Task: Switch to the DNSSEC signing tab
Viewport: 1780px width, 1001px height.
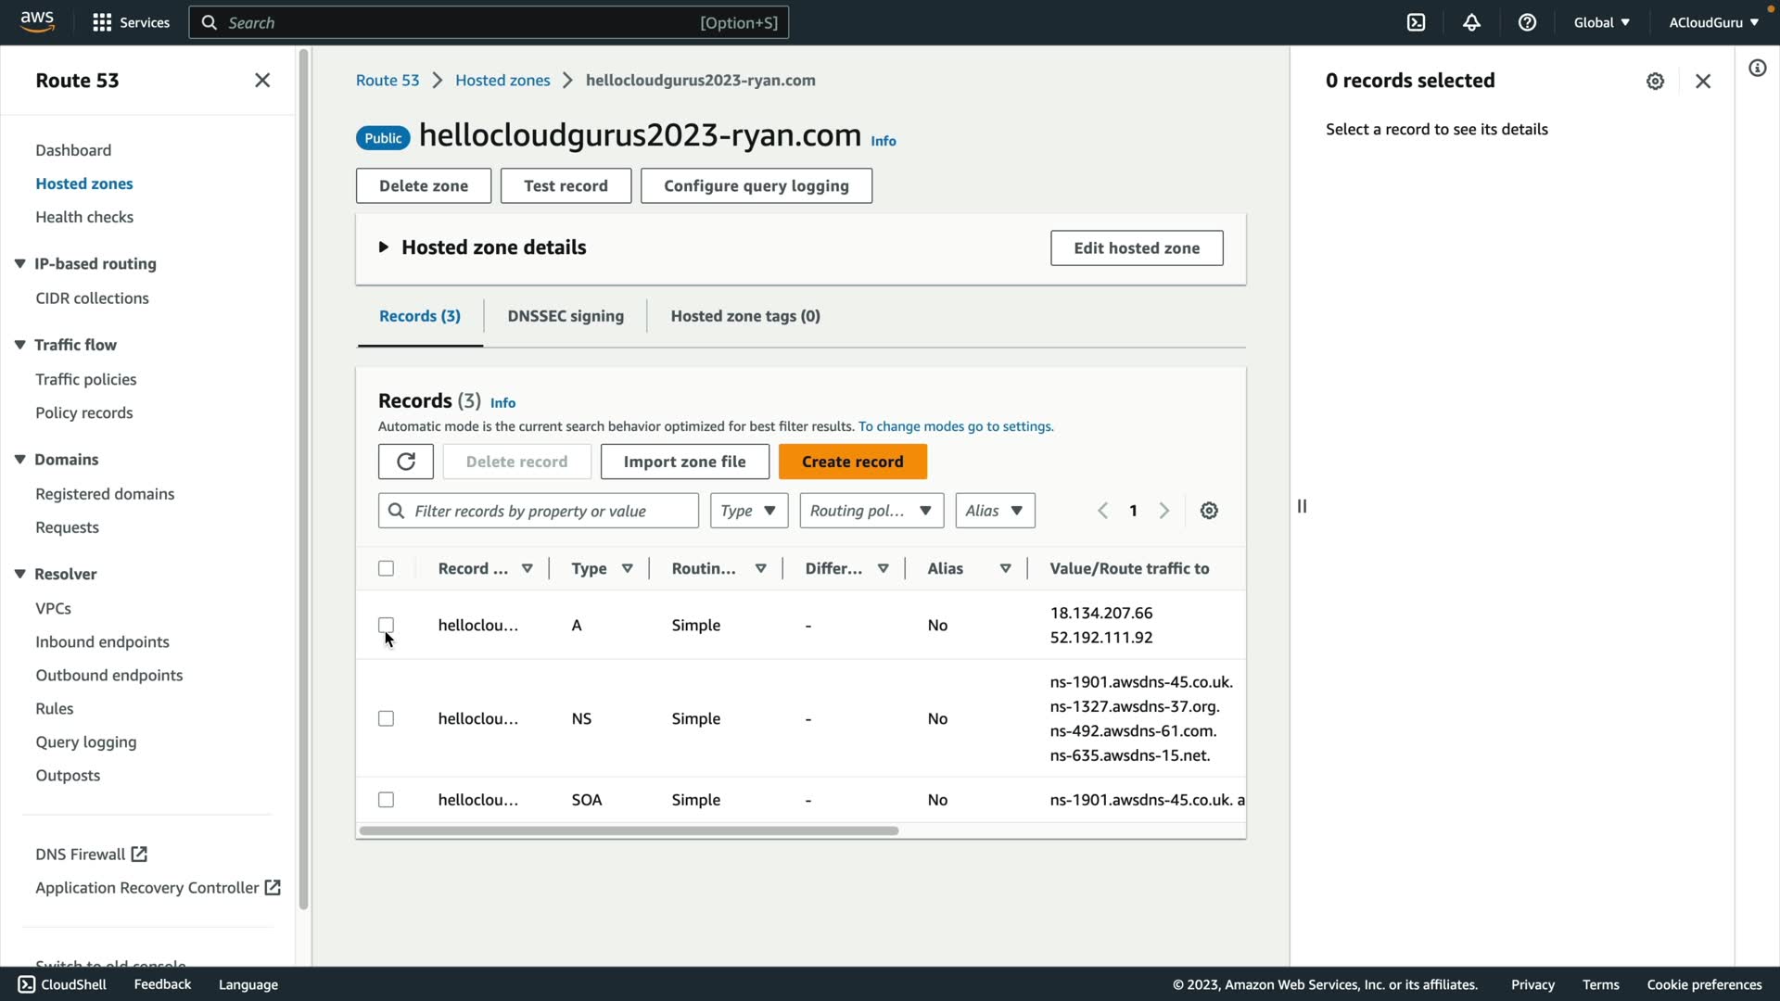Action: coord(566,316)
